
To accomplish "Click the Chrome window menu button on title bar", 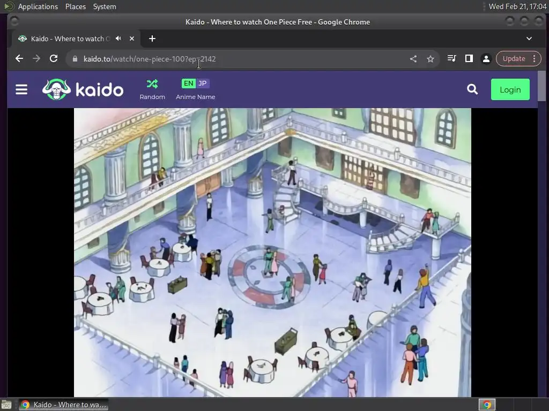I will tap(14, 21).
